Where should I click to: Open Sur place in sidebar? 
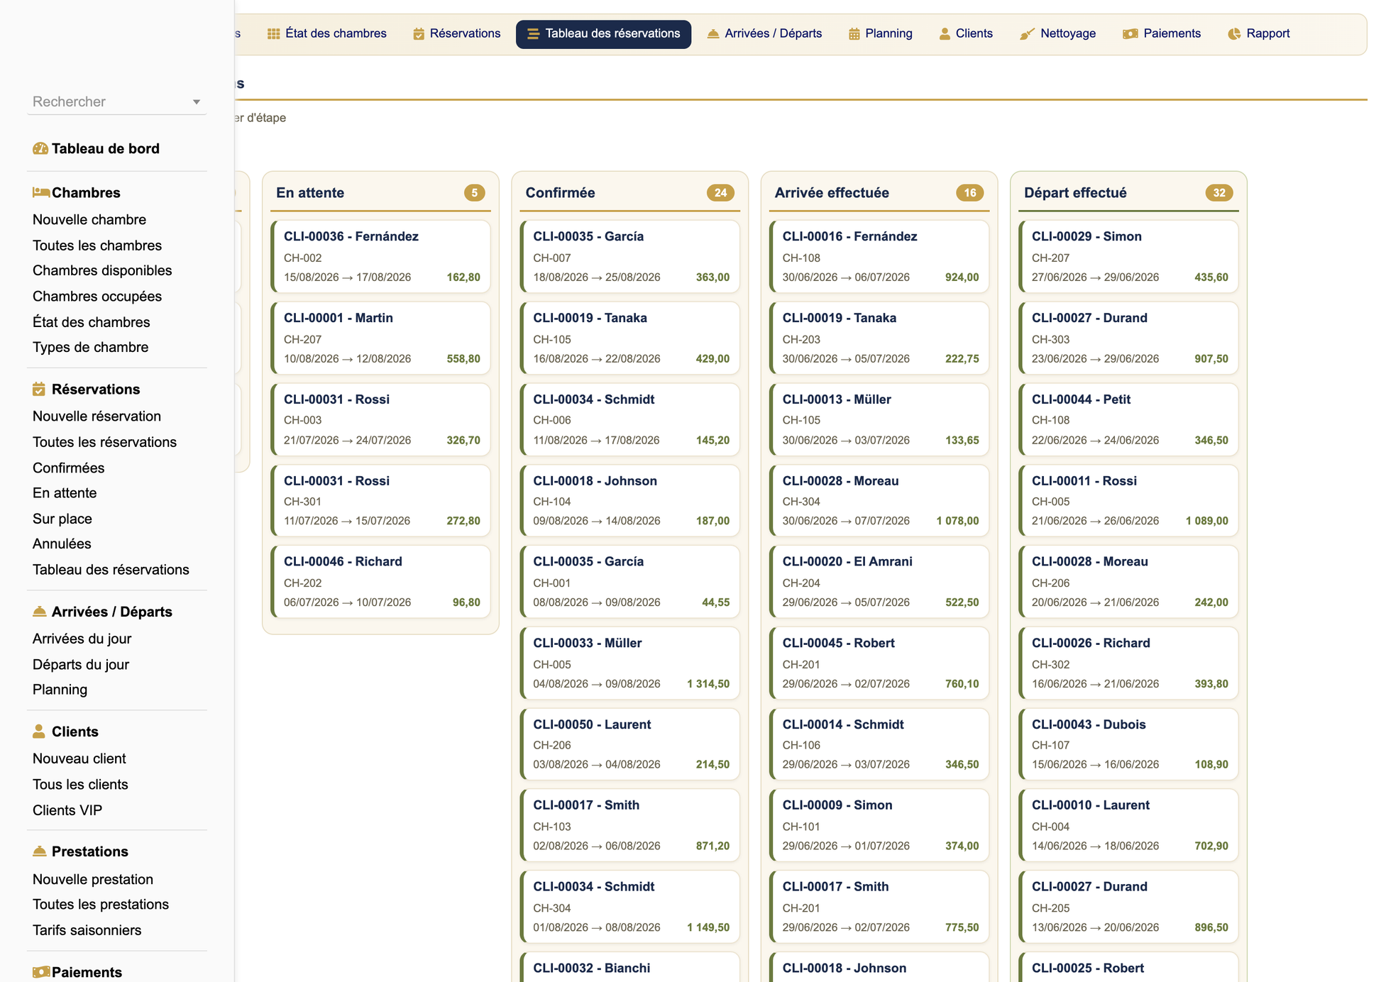62,519
